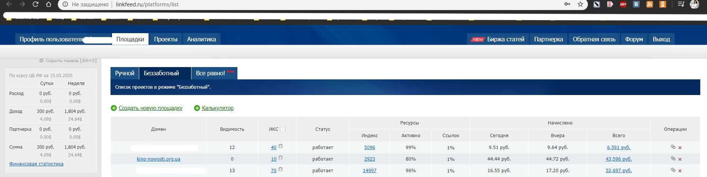Open the total 43,596 руб. link

[619, 159]
